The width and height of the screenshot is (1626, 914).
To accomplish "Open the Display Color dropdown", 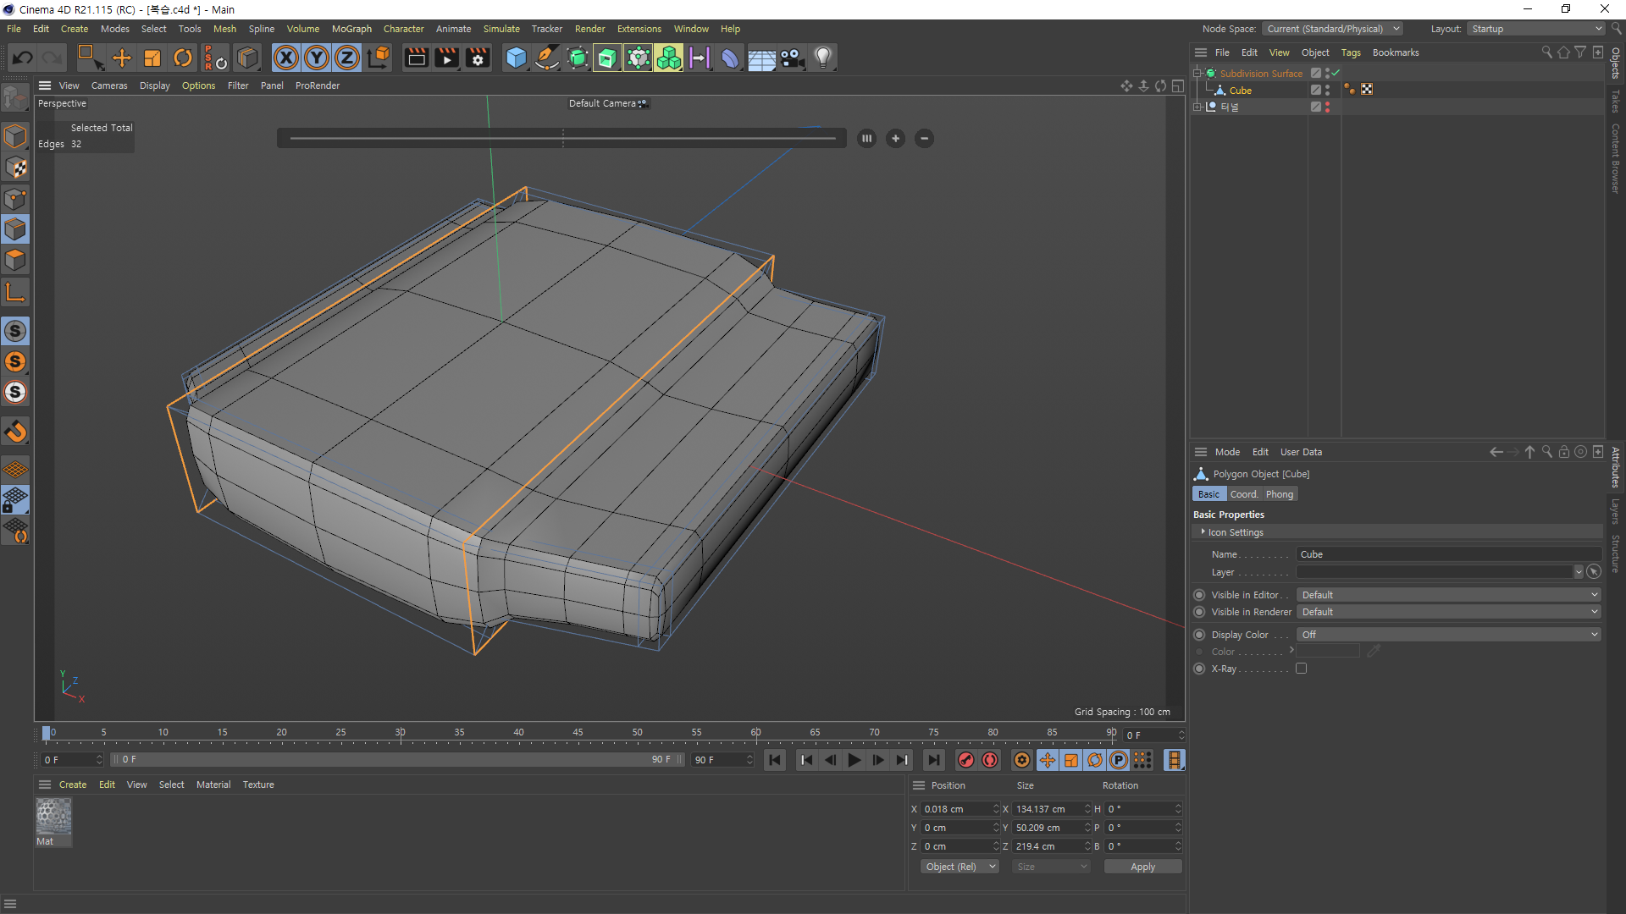I will pyautogui.click(x=1448, y=635).
